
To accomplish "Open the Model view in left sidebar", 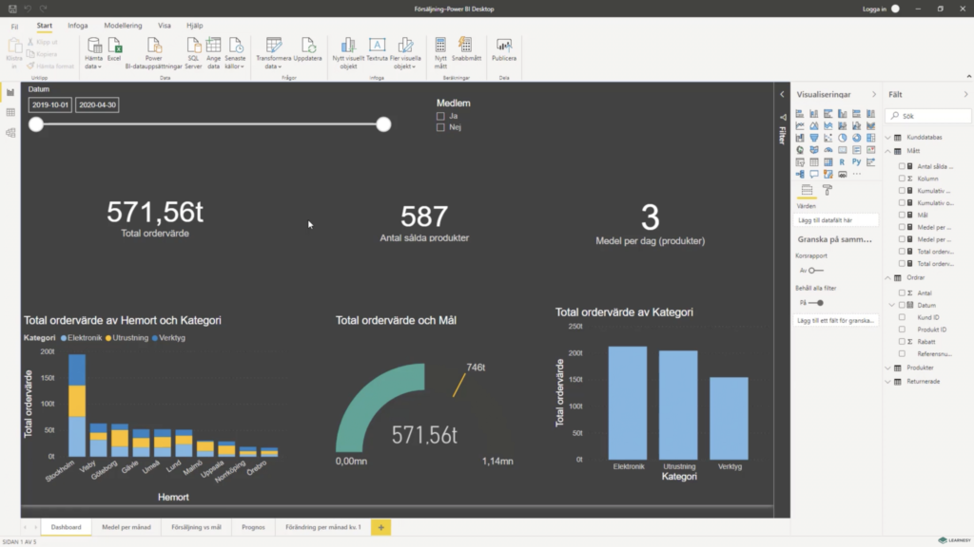I will [x=10, y=133].
